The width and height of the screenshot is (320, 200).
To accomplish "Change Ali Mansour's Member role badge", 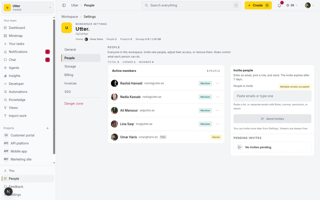I will point(205,110).
